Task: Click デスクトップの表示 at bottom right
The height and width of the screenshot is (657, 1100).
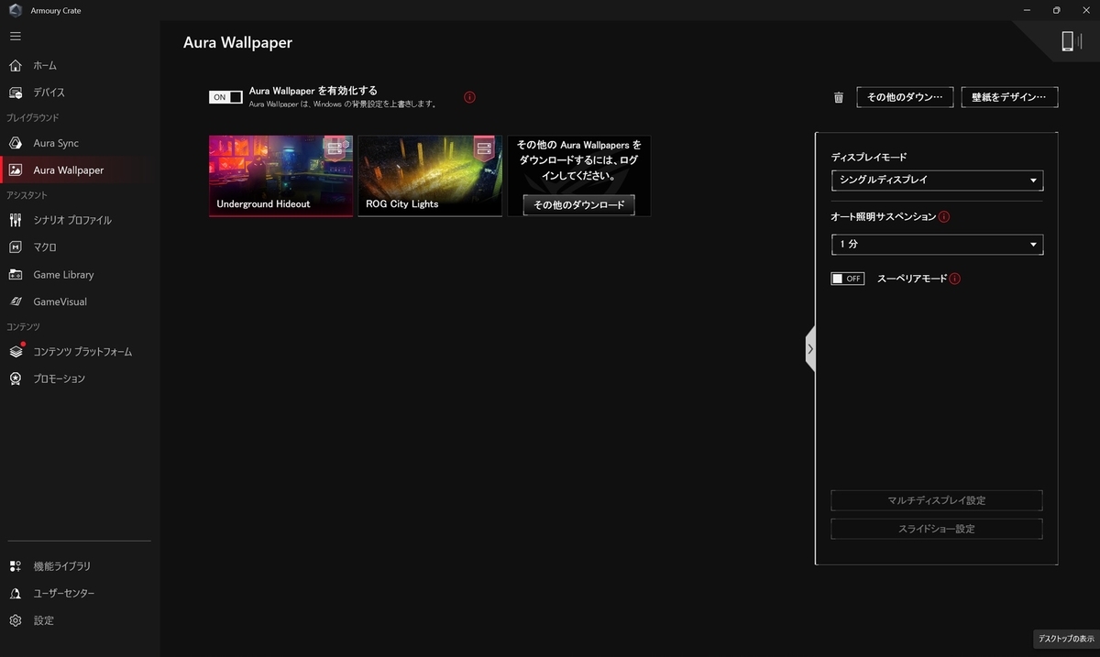Action: pos(1066,639)
